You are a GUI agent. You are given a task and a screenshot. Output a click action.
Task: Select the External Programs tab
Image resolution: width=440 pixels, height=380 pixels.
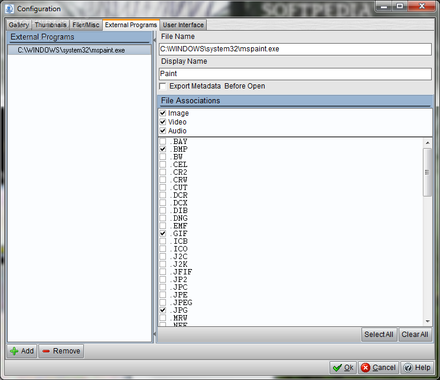(131, 25)
